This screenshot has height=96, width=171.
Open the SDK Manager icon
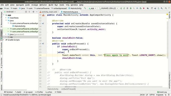tap(162, 8)
